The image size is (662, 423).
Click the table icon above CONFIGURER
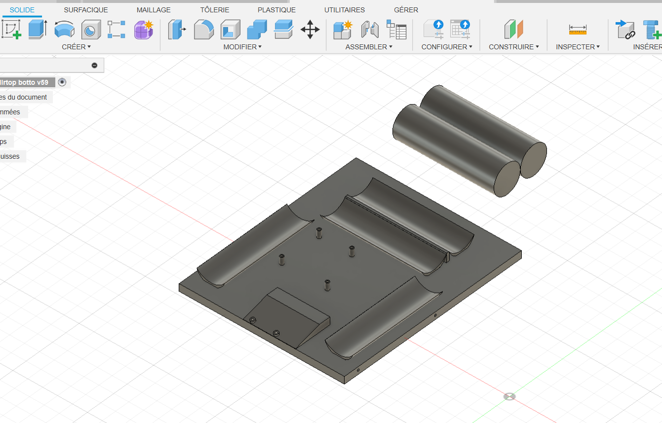460,30
